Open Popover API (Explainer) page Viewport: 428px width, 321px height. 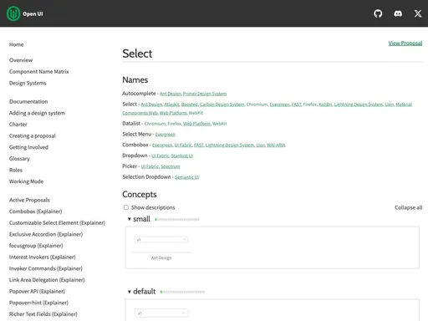click(37, 291)
